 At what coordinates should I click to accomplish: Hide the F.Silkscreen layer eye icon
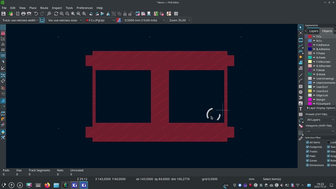tap(314, 62)
